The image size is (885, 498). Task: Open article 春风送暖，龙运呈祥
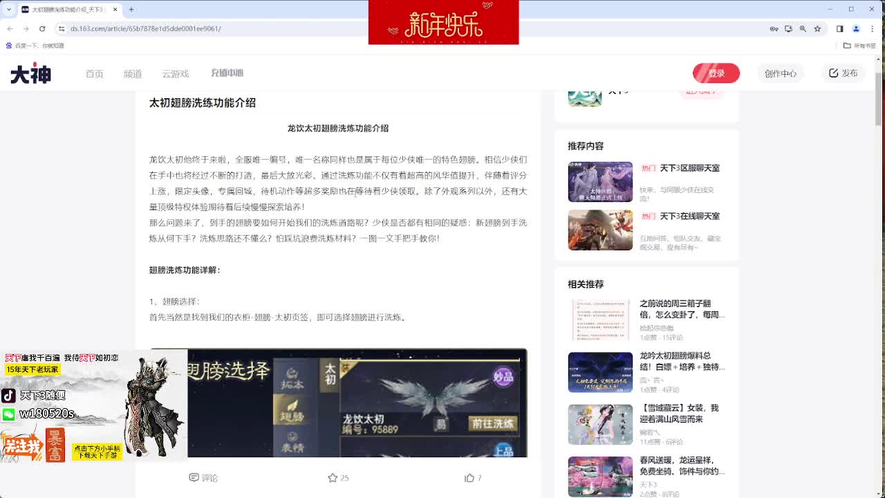pyautogui.click(x=682, y=465)
